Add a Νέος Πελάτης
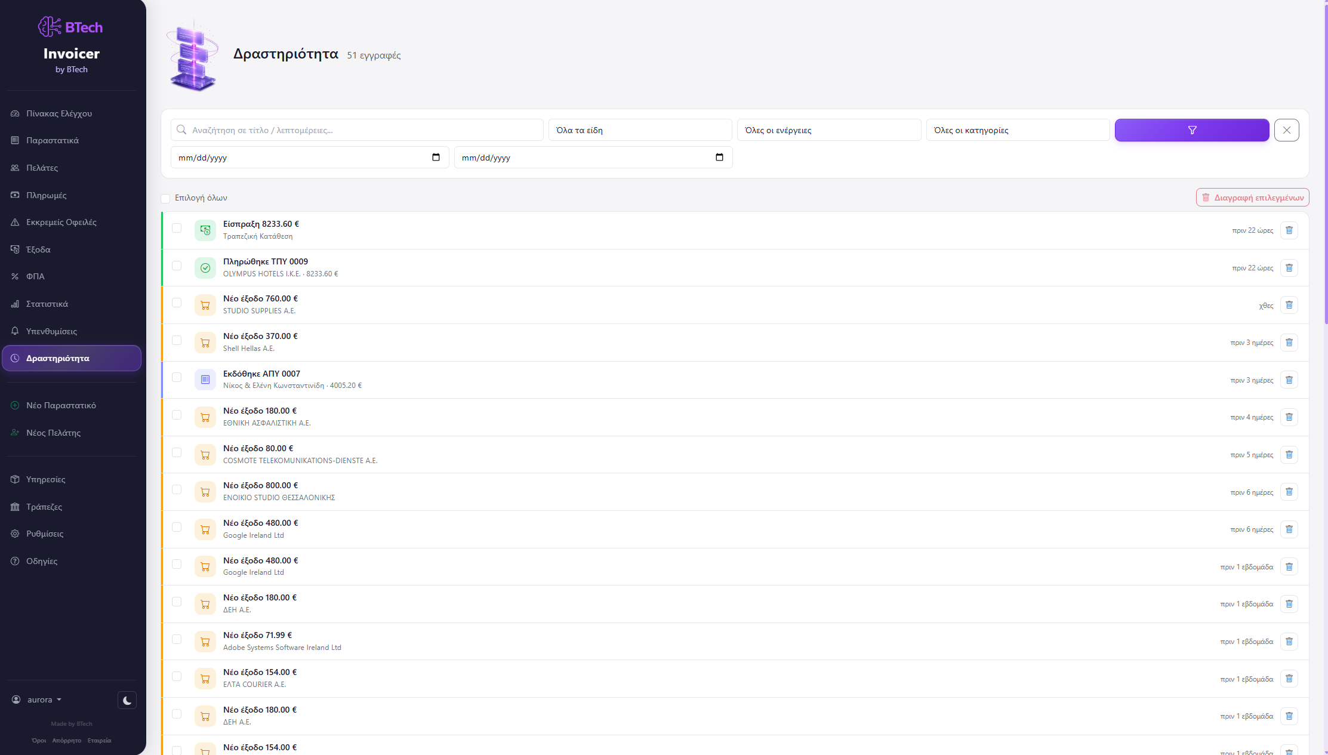The height and width of the screenshot is (755, 1328). pyautogui.click(x=72, y=433)
